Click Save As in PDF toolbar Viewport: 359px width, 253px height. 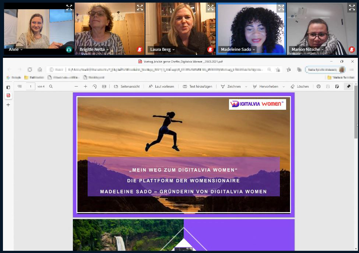(337, 87)
